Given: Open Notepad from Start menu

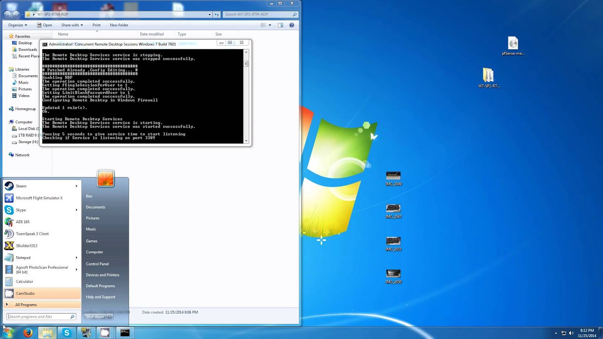Looking at the screenshot, I should [41, 258].
